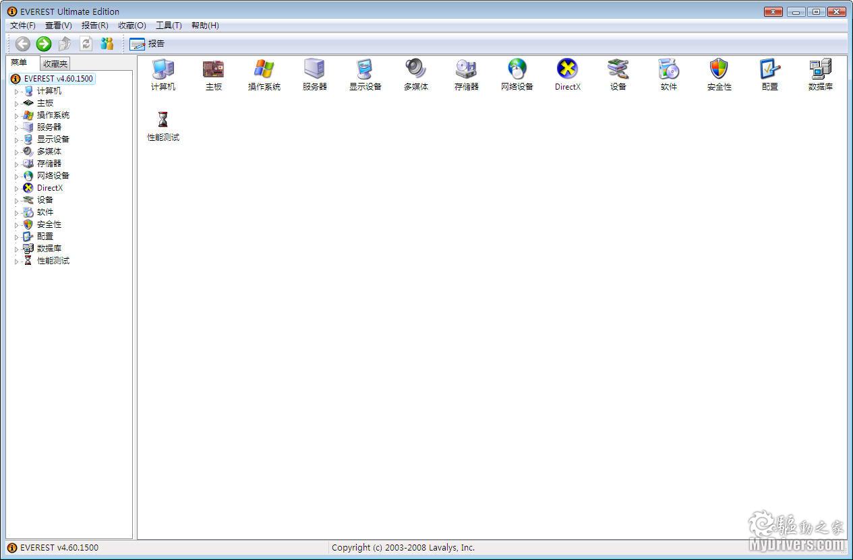The height and width of the screenshot is (560, 853).
Task: Expand the 显示设备 tree node
Action: click(x=17, y=139)
